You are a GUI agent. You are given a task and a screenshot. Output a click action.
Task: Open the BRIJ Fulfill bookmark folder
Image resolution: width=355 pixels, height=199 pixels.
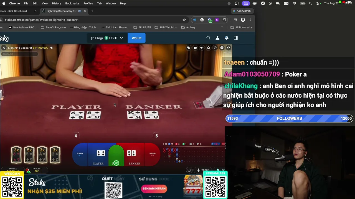142,27
